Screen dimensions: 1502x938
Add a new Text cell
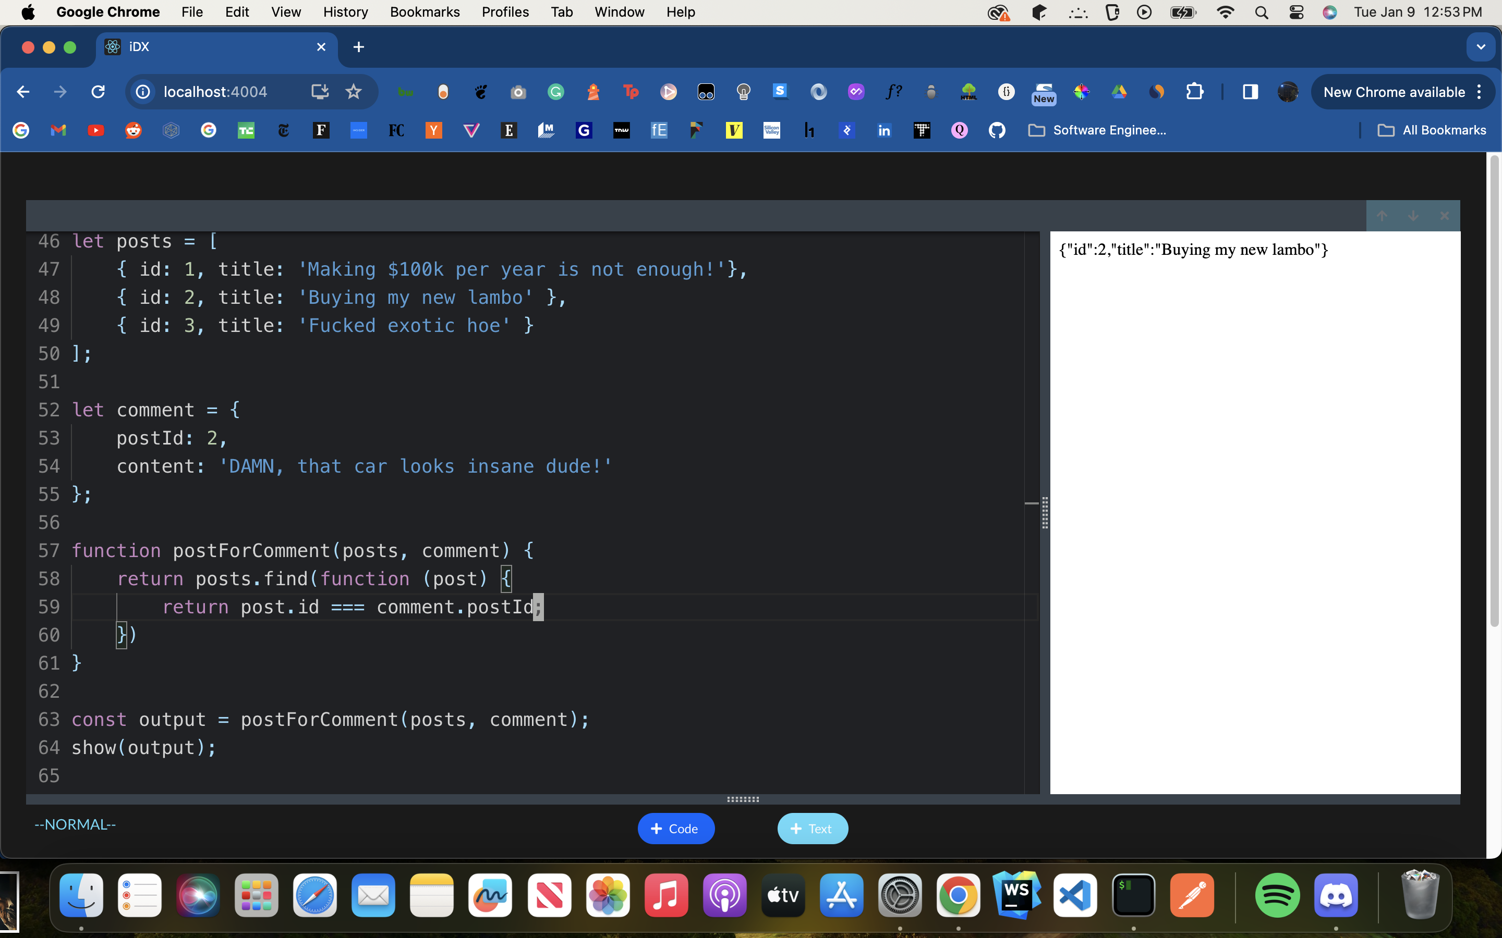(x=813, y=829)
